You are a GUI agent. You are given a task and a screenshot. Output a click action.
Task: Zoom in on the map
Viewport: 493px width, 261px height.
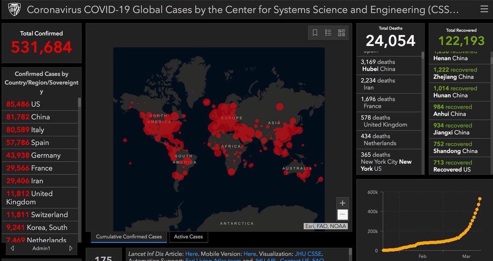coord(343,203)
